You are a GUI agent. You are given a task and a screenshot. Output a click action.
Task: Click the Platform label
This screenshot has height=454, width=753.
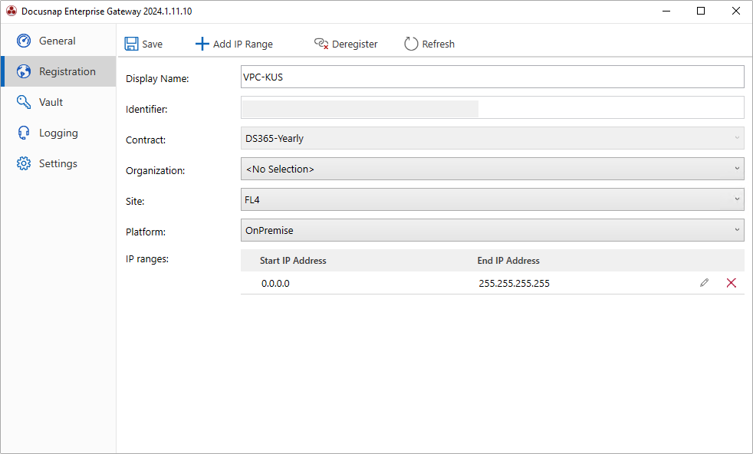[146, 232]
